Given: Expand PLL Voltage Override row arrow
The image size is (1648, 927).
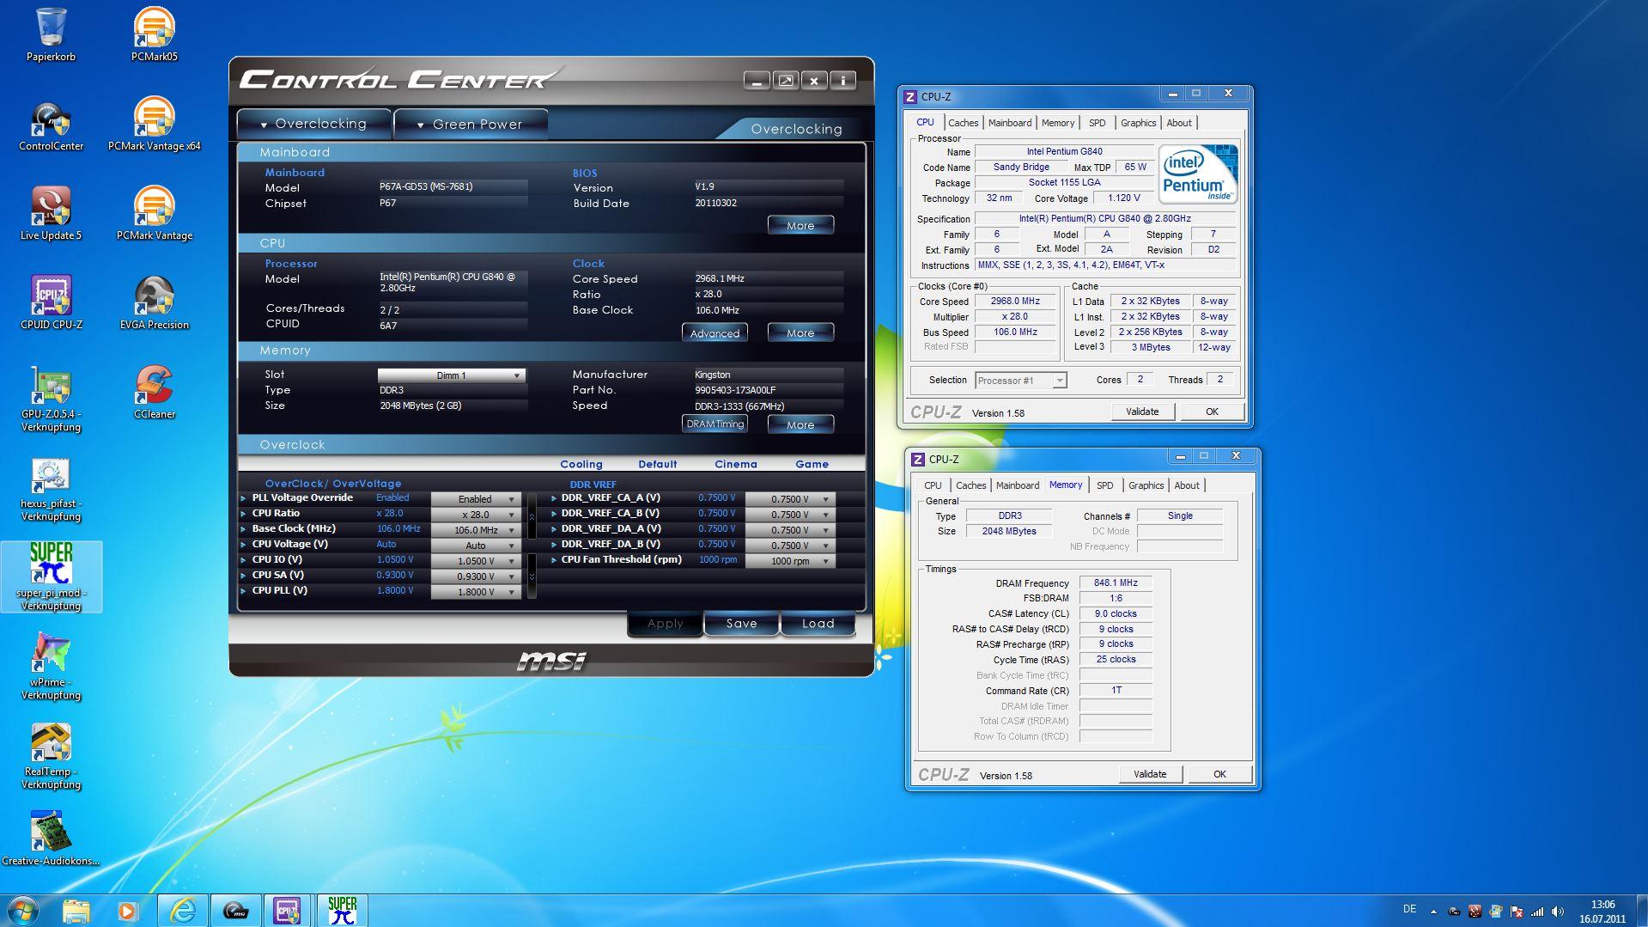Looking at the screenshot, I should (x=244, y=498).
